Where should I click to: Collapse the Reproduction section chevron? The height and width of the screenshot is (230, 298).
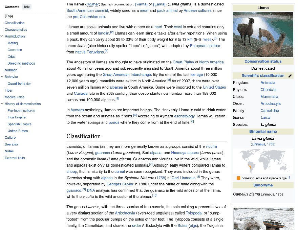point(2,36)
